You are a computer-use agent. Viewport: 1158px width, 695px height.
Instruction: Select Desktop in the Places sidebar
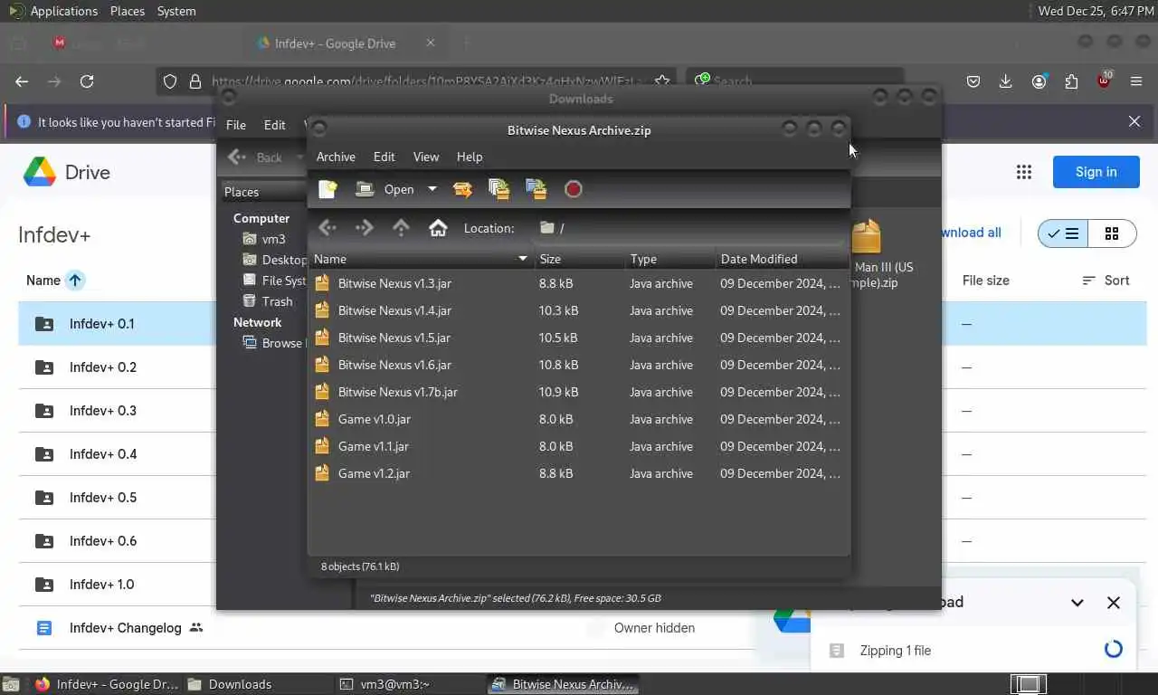coord(274,260)
